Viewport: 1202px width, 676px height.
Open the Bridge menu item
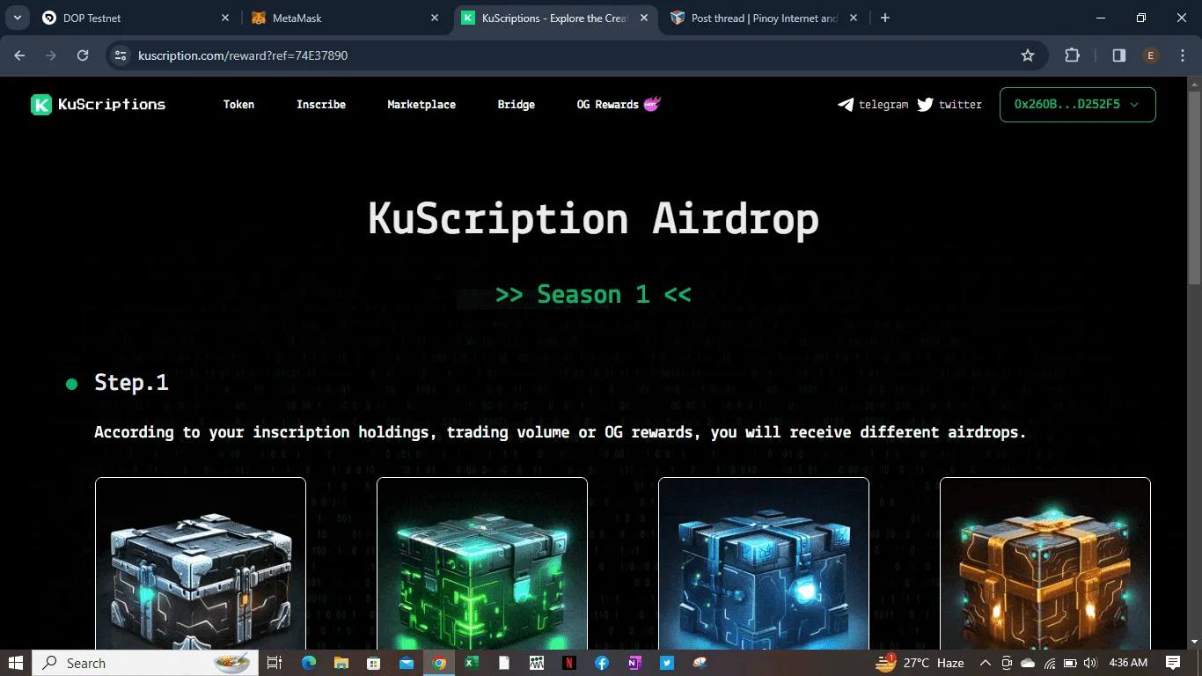(x=516, y=105)
